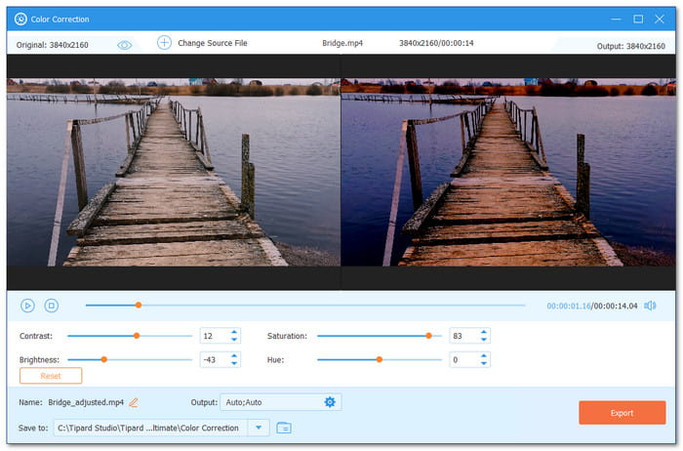Open the output folder with the folder icon

pos(284,428)
